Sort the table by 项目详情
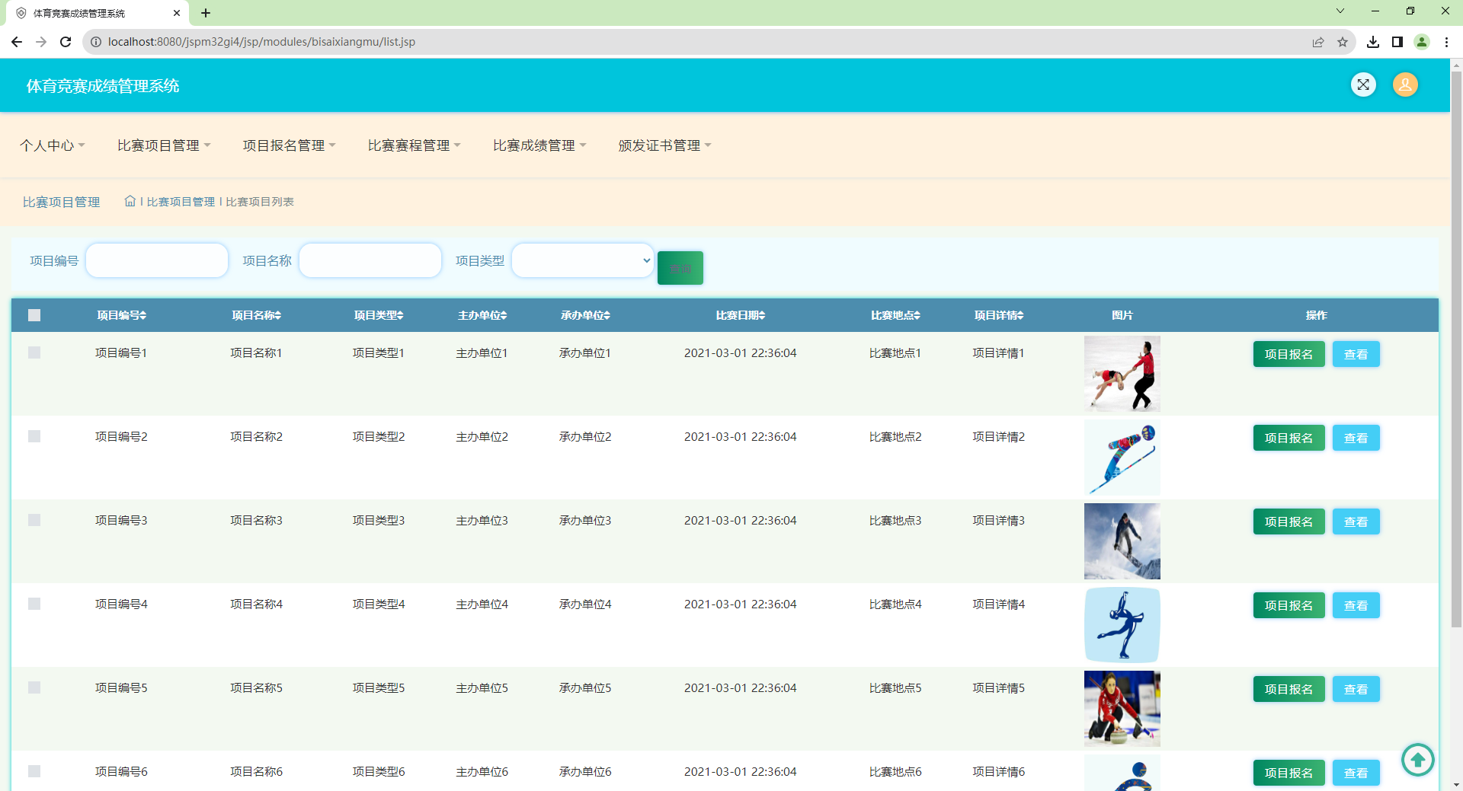Viewport: 1463px width, 791px height. pos(999,315)
